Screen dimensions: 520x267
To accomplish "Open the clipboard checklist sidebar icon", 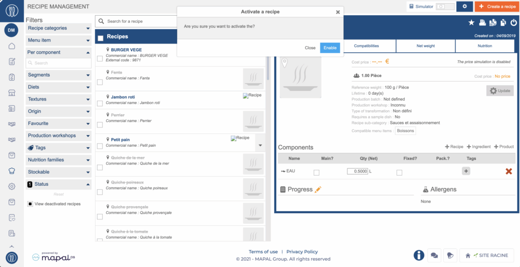I will [12, 77].
